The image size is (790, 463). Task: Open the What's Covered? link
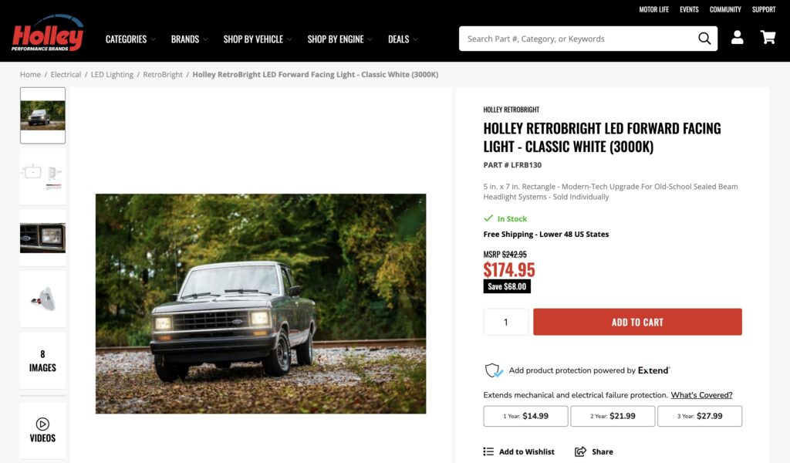click(x=701, y=395)
